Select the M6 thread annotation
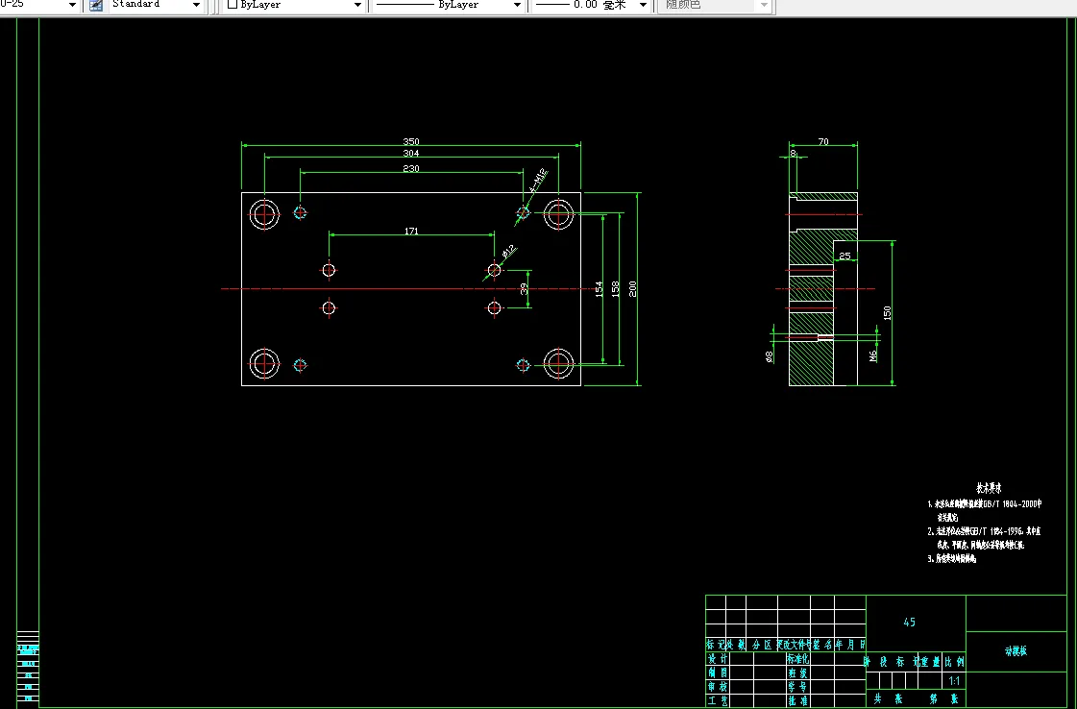 [873, 355]
